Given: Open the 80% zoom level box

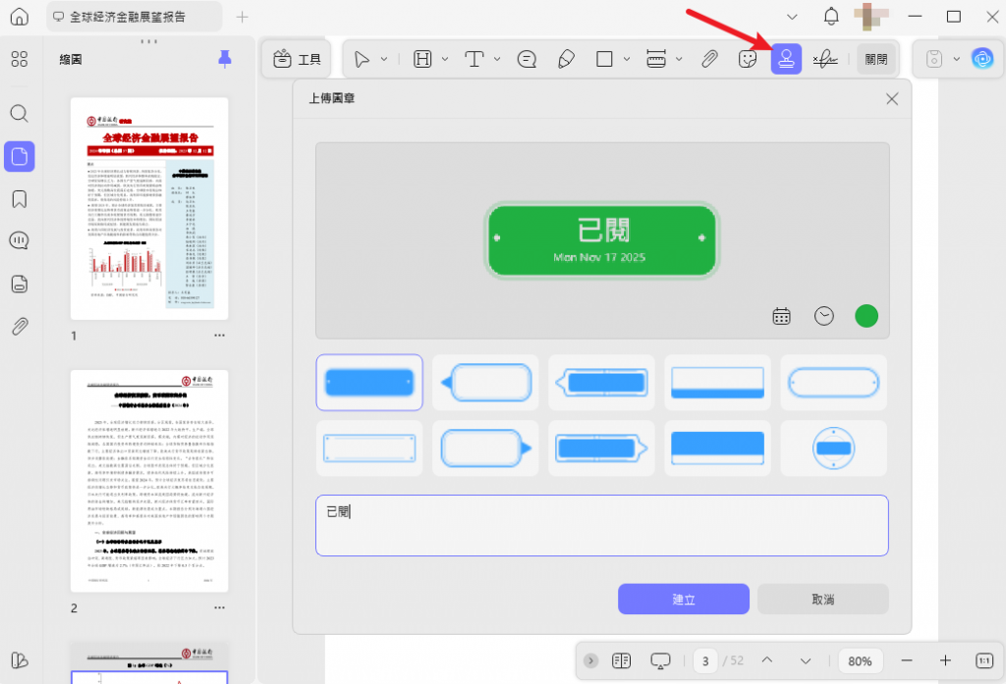Looking at the screenshot, I should [860, 660].
